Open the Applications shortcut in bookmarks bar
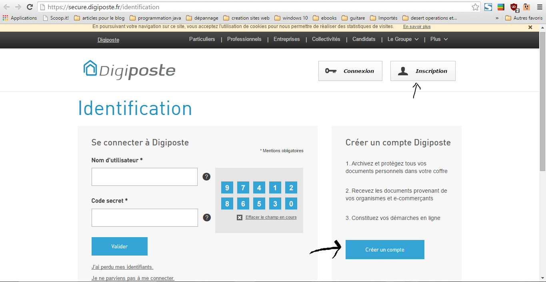 [20, 18]
